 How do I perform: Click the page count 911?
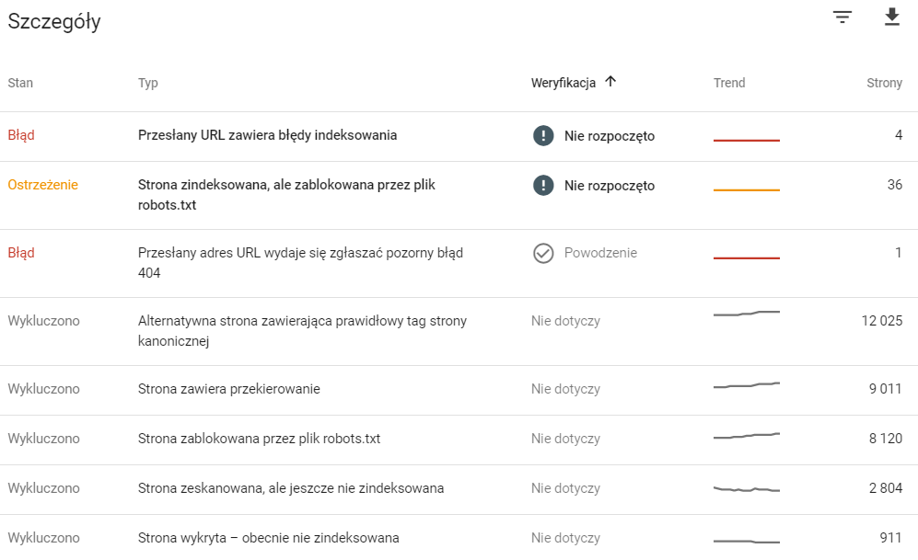(891, 538)
